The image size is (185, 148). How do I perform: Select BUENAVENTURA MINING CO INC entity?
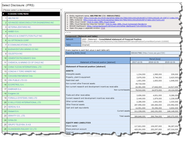click(23, 49)
